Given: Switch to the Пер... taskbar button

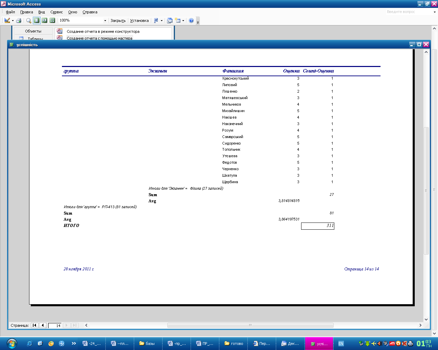Looking at the screenshot, I should pyautogui.click(x=262, y=344).
